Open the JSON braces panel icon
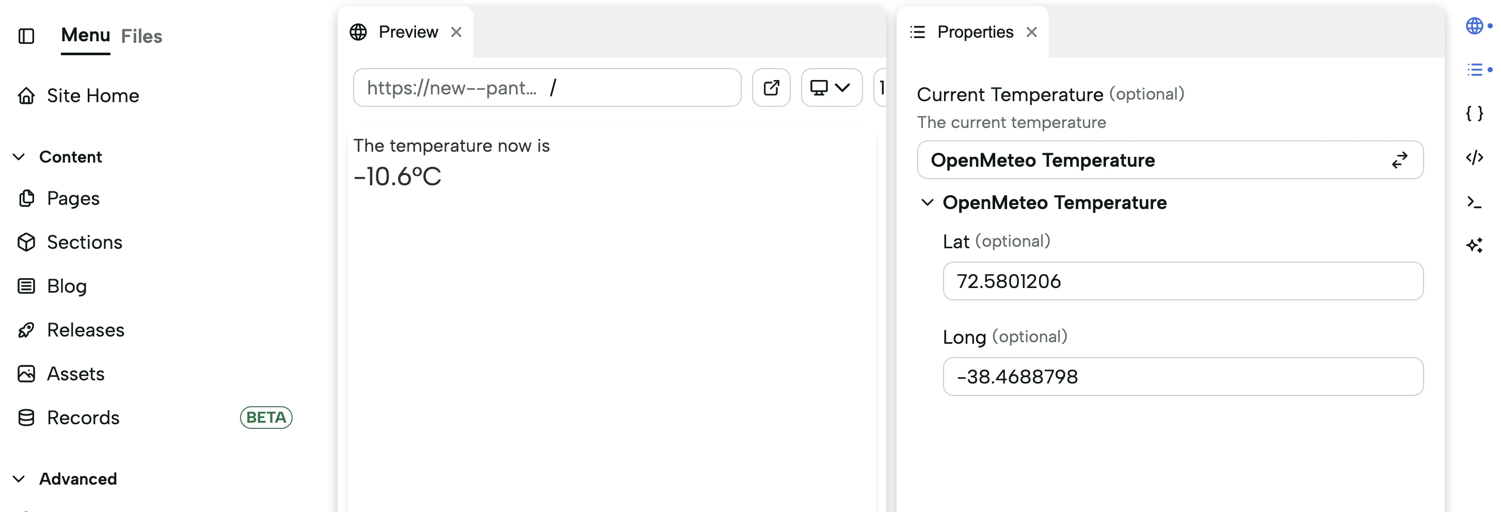Image resolution: width=1501 pixels, height=512 pixels. [x=1475, y=114]
